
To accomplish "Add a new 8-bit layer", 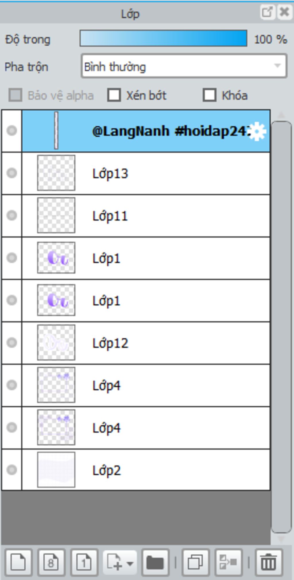I will 51,563.
